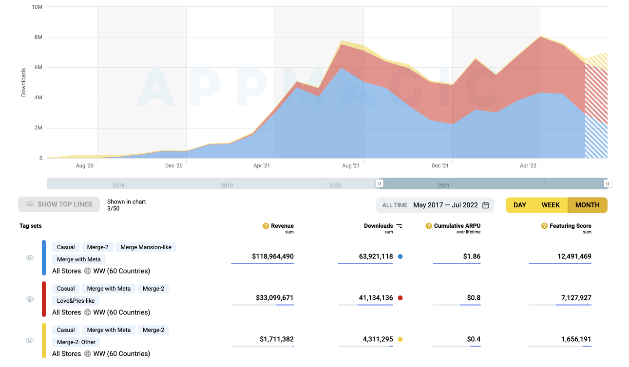Switch chart granularity to DAY
This screenshot has height=367, width=629.
[x=520, y=205]
